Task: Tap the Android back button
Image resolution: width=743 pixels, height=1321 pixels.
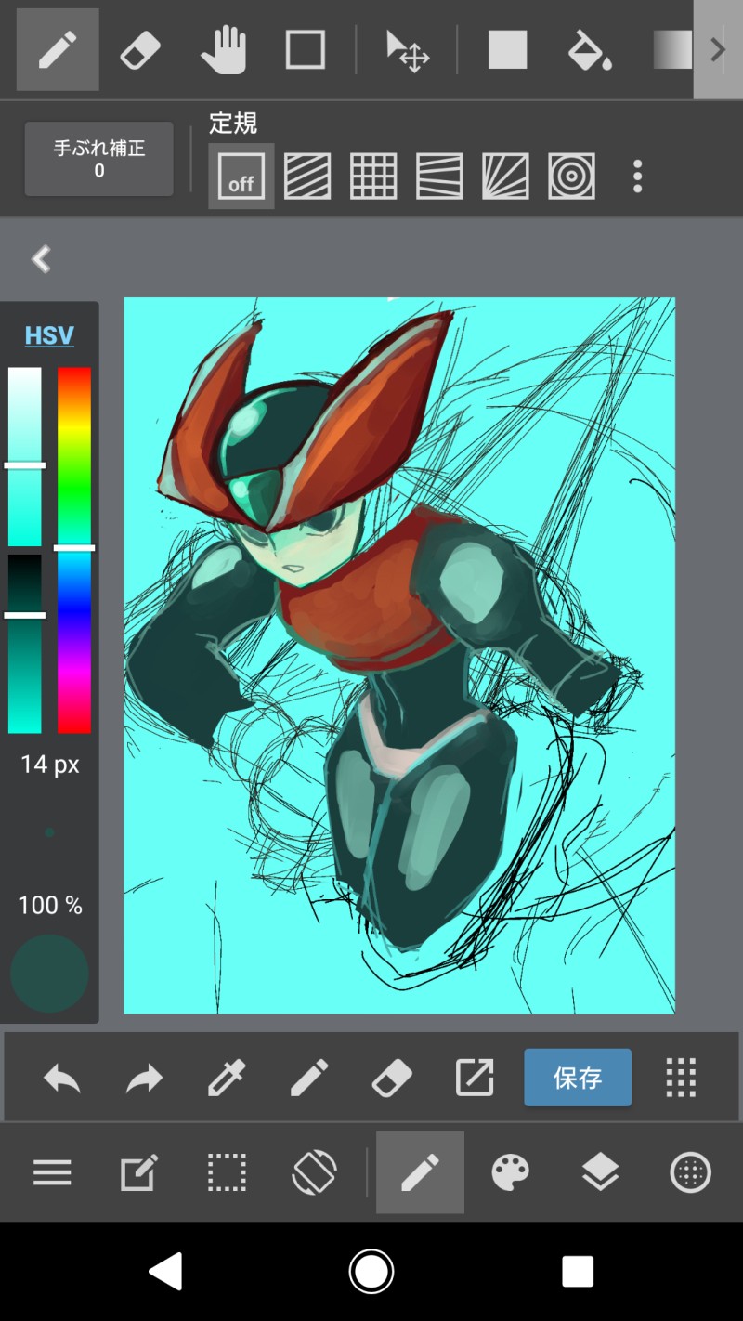Action: point(166,1271)
